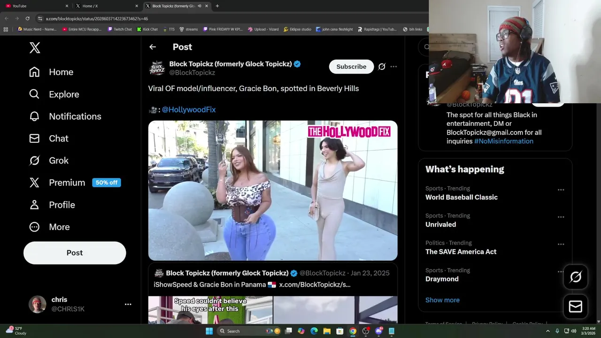Open the #NoMisinformation hashtag
Viewport: 601px width, 338px height.
(504, 141)
